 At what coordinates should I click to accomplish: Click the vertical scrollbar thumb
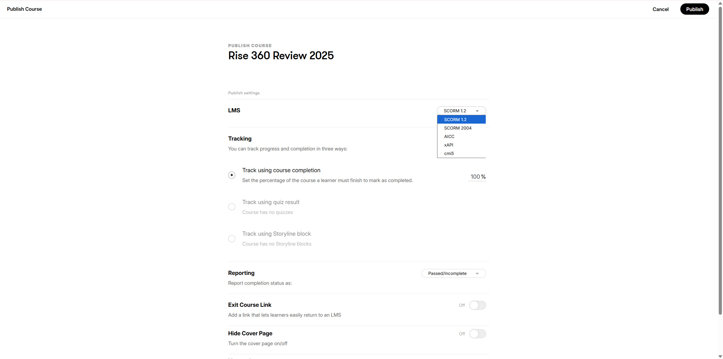(x=720, y=161)
